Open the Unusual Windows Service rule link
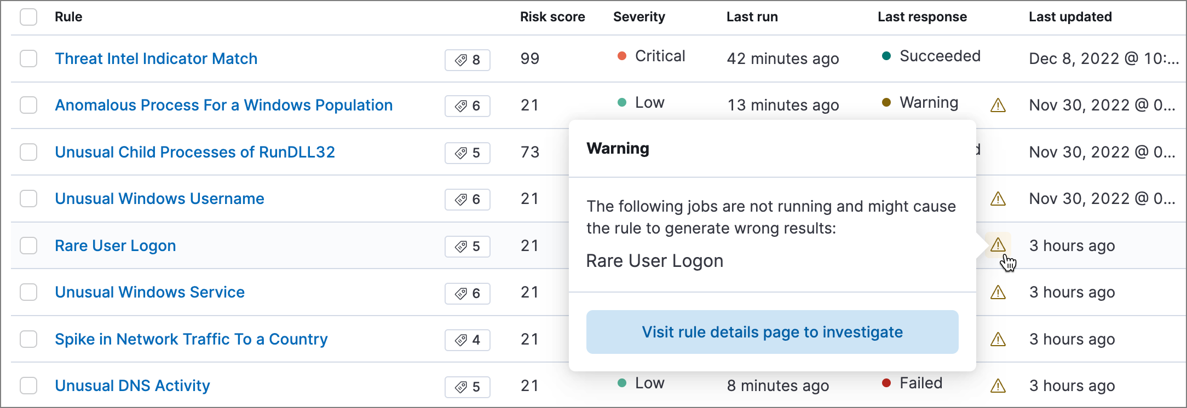The width and height of the screenshot is (1187, 408). pos(149,292)
